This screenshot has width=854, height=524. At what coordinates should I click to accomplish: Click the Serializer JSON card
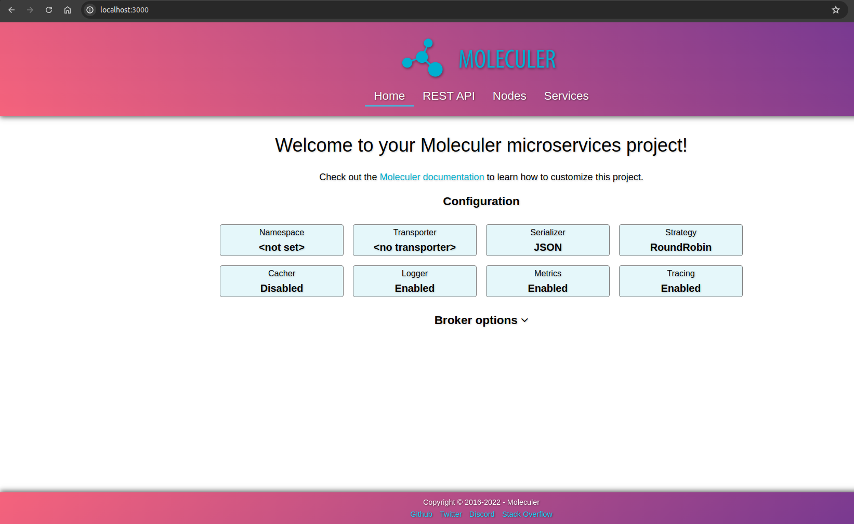tap(548, 240)
